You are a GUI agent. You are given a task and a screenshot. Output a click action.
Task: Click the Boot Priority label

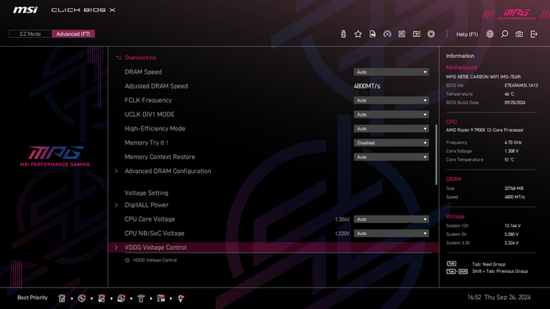coord(32,298)
